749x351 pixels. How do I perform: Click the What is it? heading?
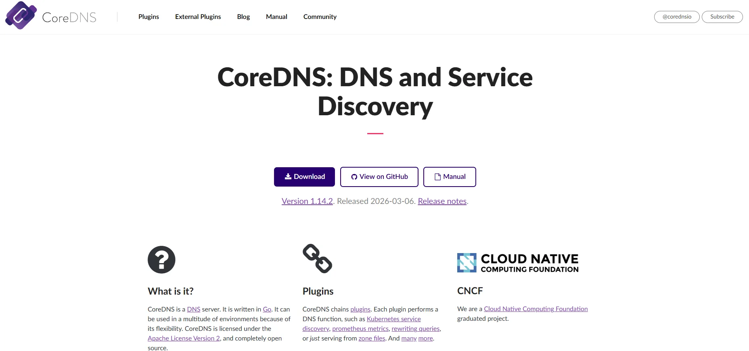coord(171,291)
